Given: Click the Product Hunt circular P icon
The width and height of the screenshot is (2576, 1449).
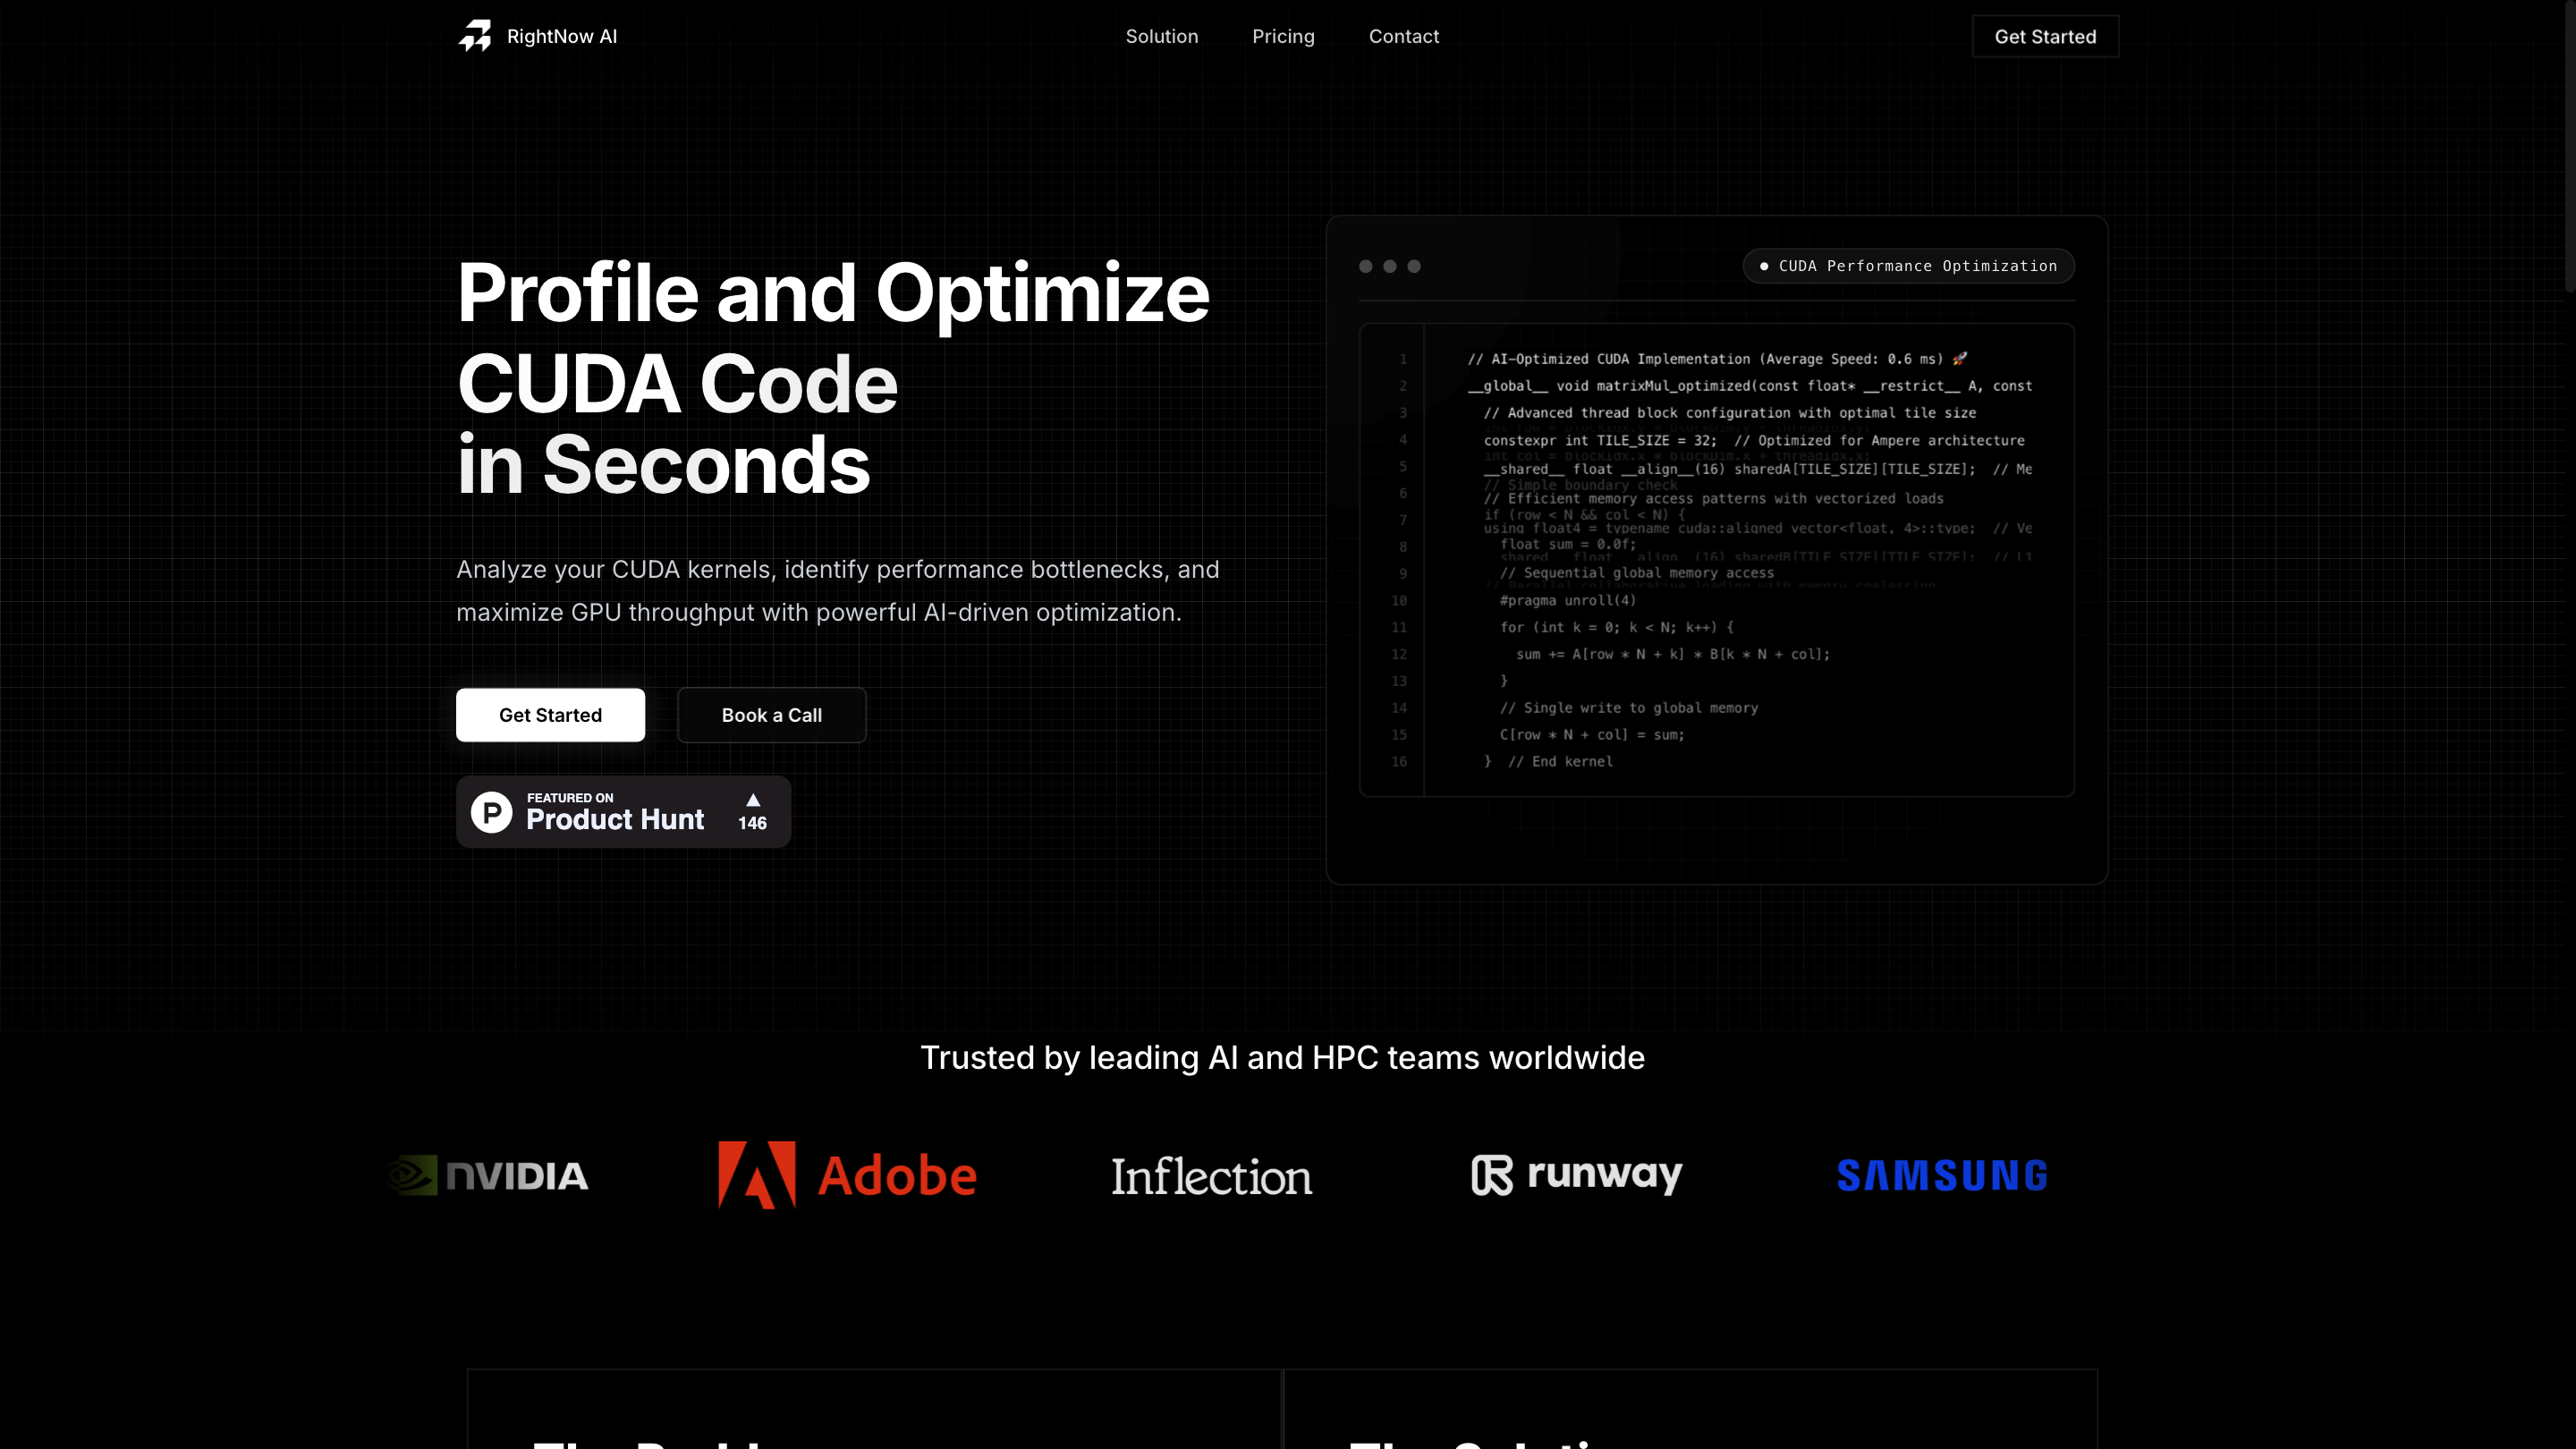Looking at the screenshot, I should [x=491, y=812].
